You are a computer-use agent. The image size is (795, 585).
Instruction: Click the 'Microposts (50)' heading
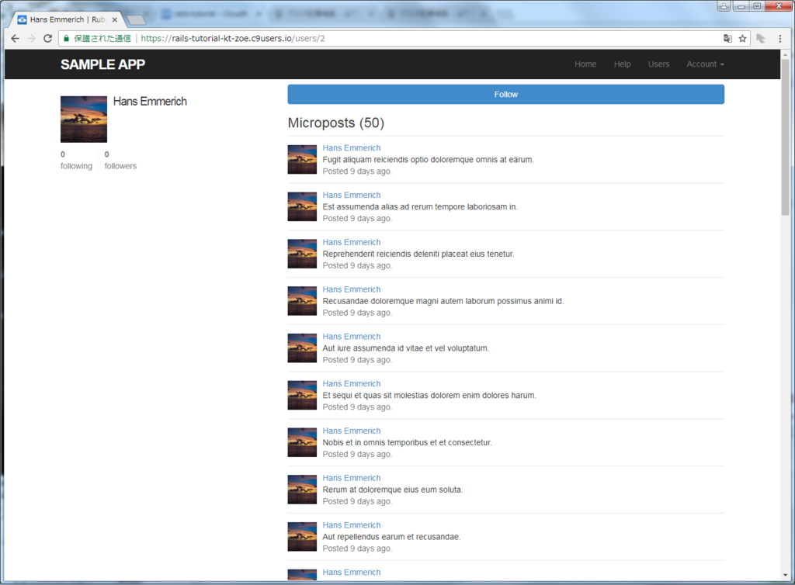pyautogui.click(x=336, y=123)
